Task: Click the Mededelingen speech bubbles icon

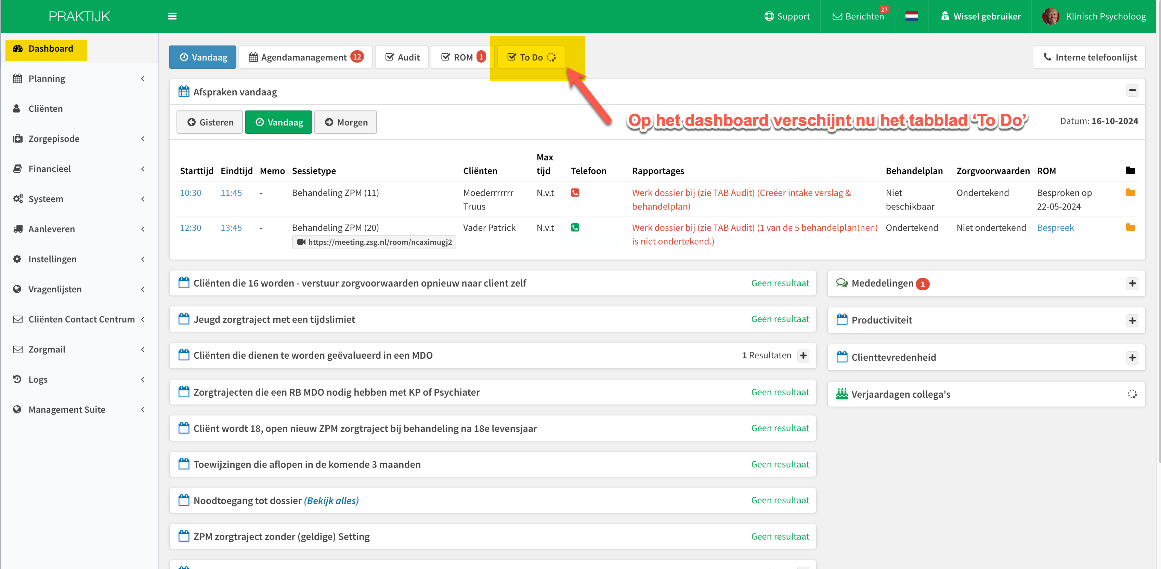Action: (x=842, y=283)
